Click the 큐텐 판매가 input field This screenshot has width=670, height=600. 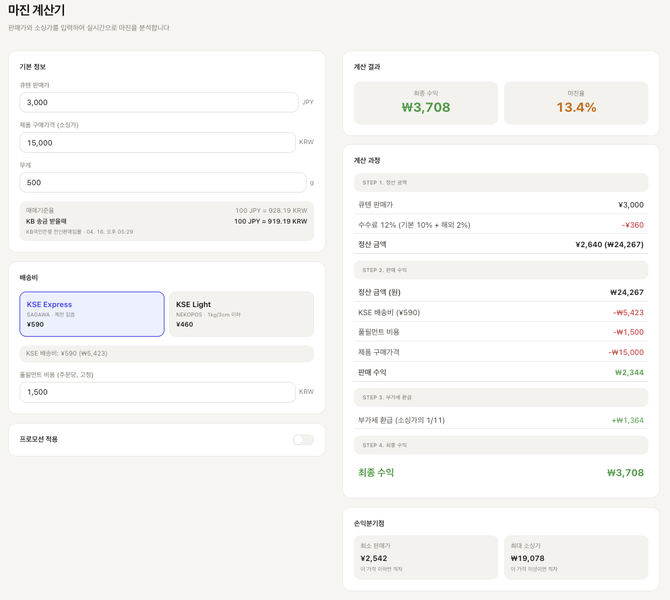click(x=158, y=102)
